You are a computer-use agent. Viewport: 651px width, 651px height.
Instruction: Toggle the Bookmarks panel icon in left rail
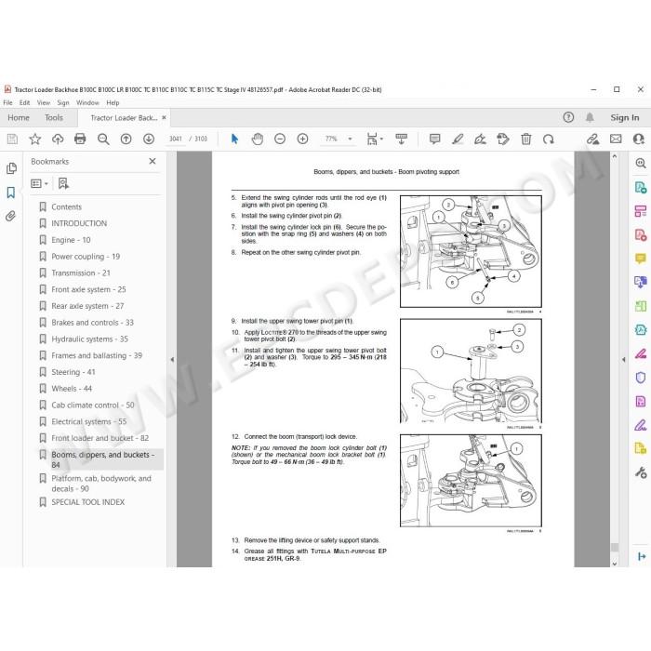click(x=11, y=193)
